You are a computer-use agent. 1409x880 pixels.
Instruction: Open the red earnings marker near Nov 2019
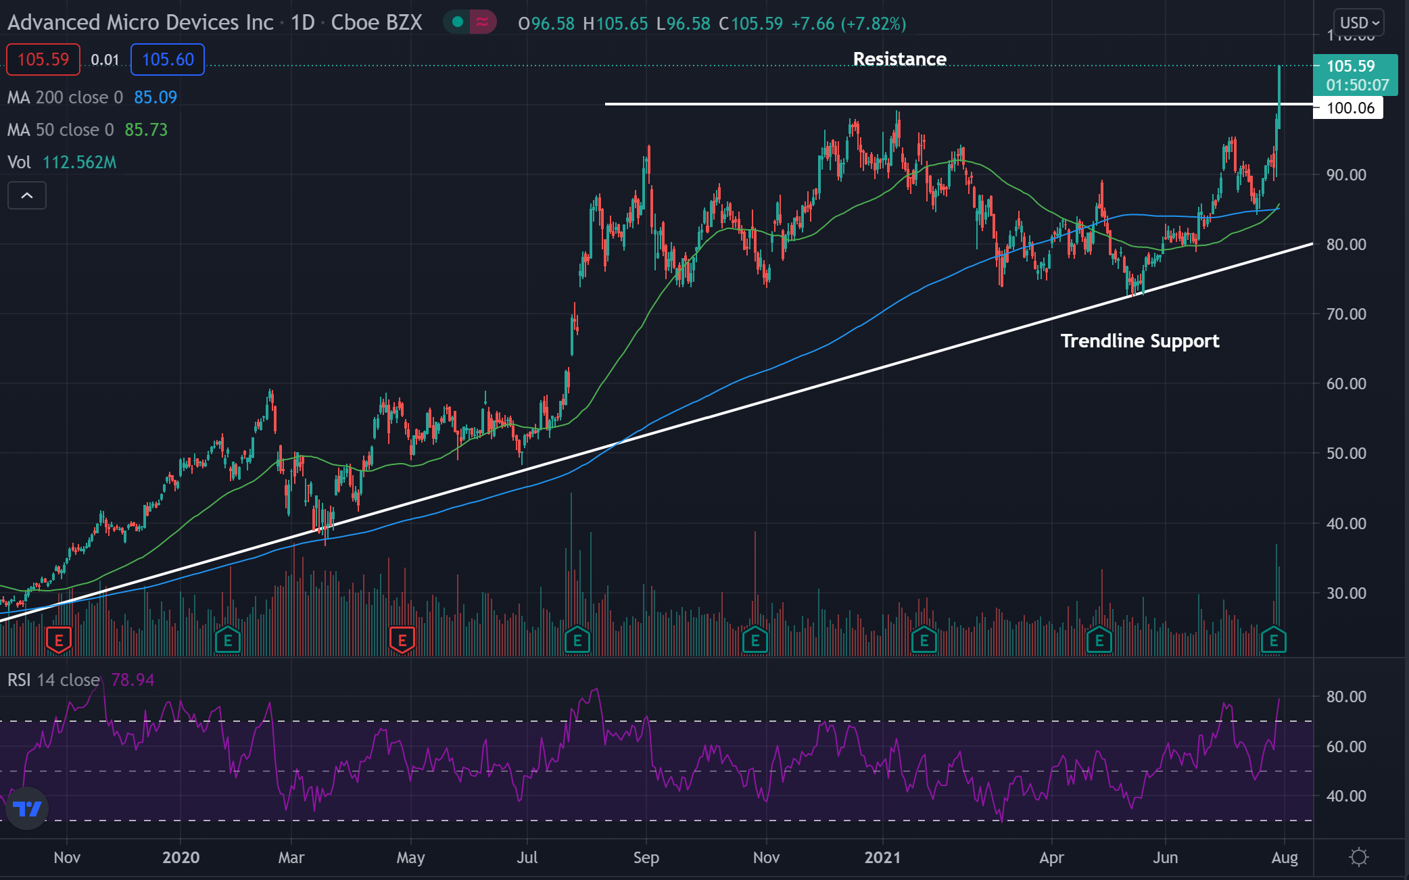tap(59, 639)
